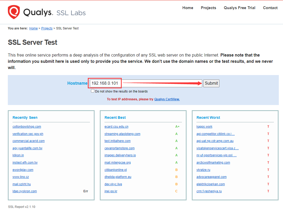The height and width of the screenshot is (210, 283).
Task: Open citibankonline.pl link
Action: coord(116,170)
